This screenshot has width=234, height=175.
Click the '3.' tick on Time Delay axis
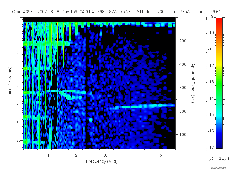pos(18,70)
